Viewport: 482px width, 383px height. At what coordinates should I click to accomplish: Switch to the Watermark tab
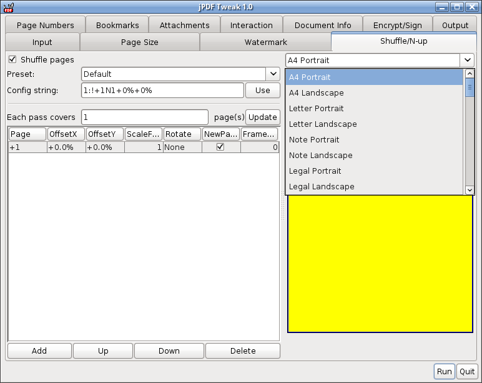265,42
